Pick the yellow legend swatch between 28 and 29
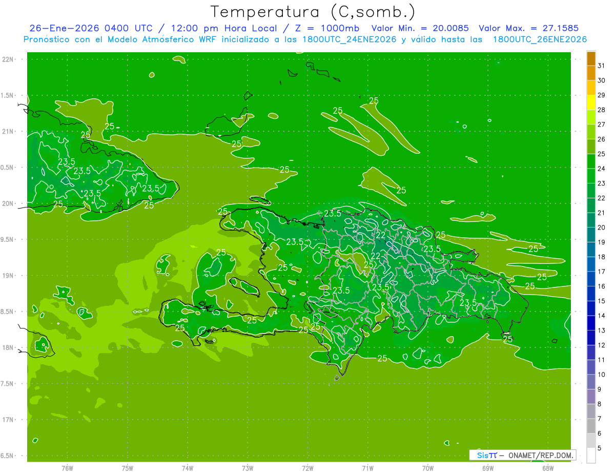615x475 pixels. (591, 102)
